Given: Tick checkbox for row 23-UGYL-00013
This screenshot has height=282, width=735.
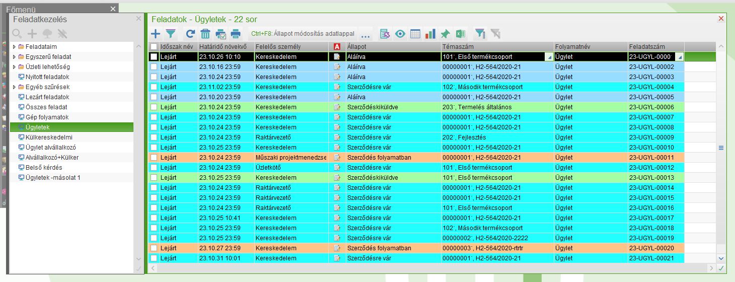Looking at the screenshot, I should click(x=154, y=178).
